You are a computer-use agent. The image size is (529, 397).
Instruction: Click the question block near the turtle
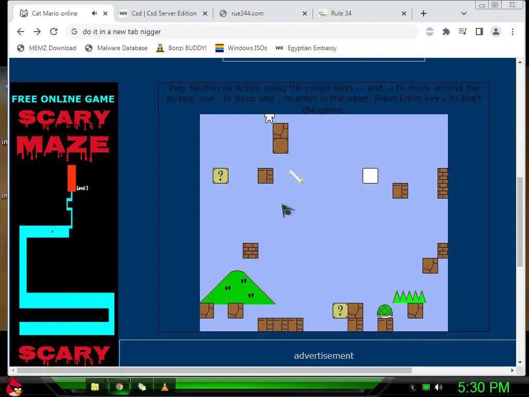pos(340,311)
